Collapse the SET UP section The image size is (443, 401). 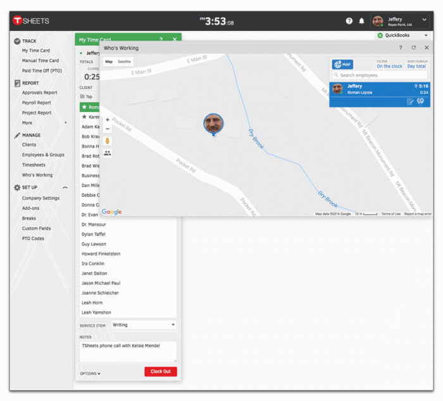tap(65, 187)
